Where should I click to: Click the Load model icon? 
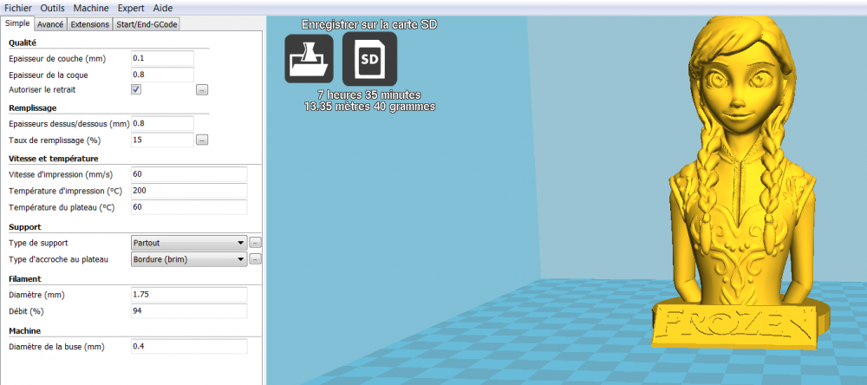[x=310, y=59]
